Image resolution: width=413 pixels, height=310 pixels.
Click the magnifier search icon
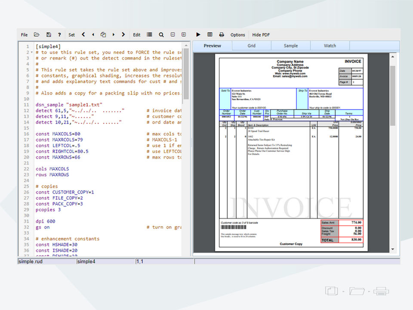tap(161, 35)
